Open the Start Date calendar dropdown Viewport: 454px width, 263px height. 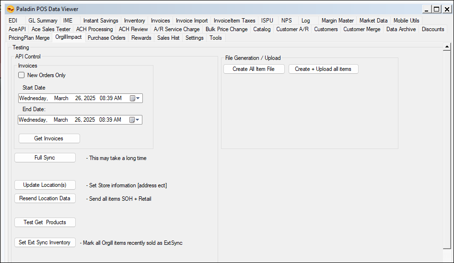[135, 98]
